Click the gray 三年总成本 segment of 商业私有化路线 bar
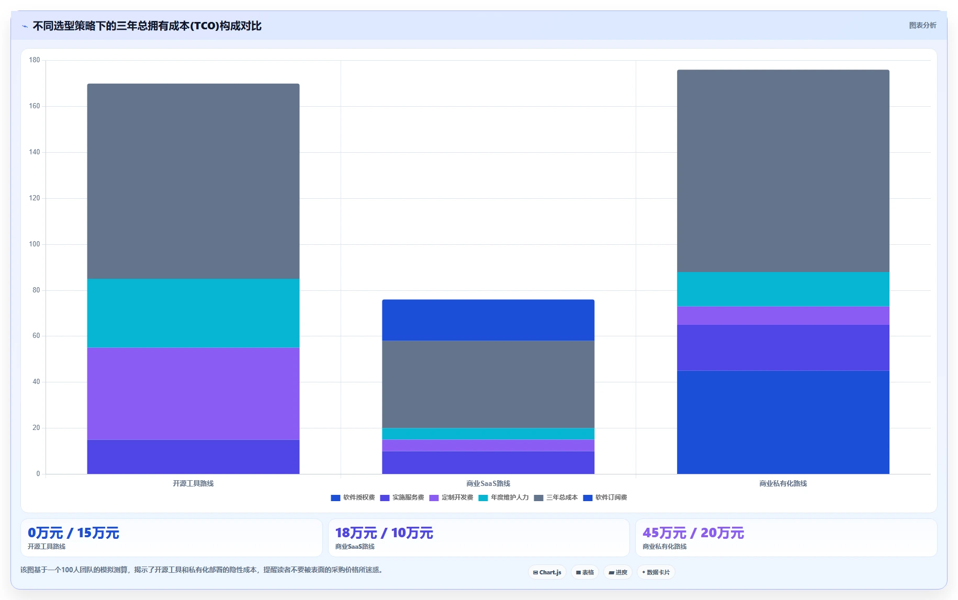The width and height of the screenshot is (958, 600). [783, 171]
